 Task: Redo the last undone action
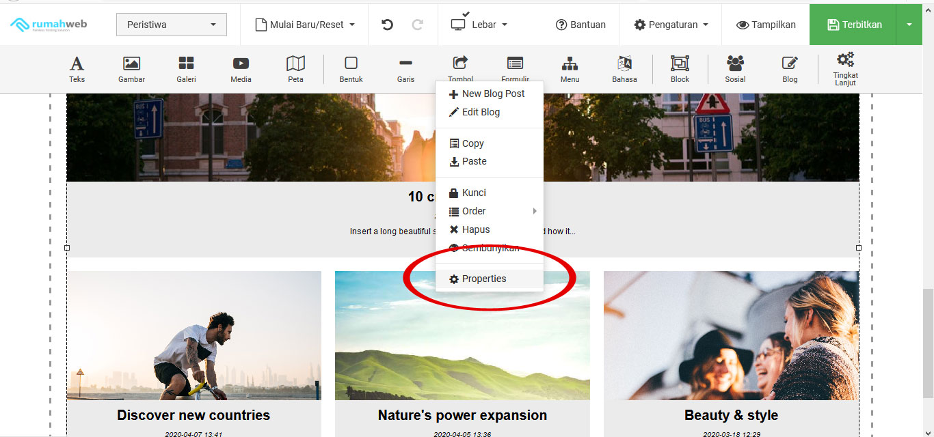(x=417, y=25)
